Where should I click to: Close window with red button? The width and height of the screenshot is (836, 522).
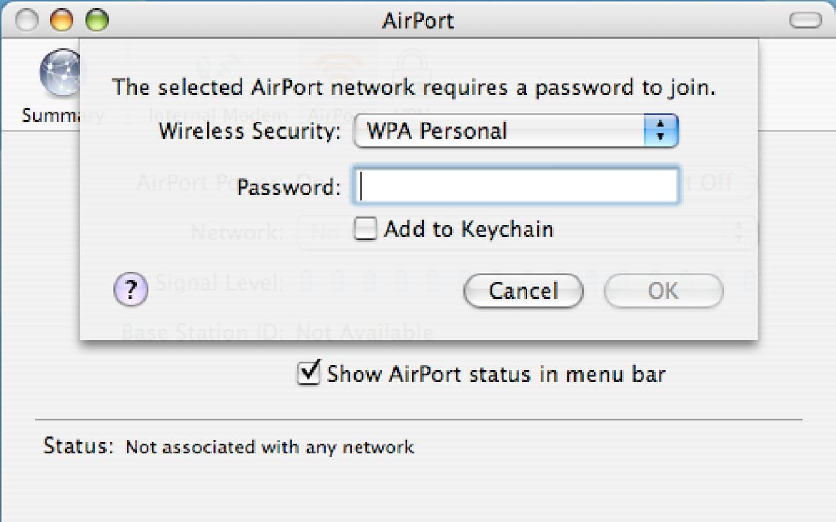(x=26, y=20)
